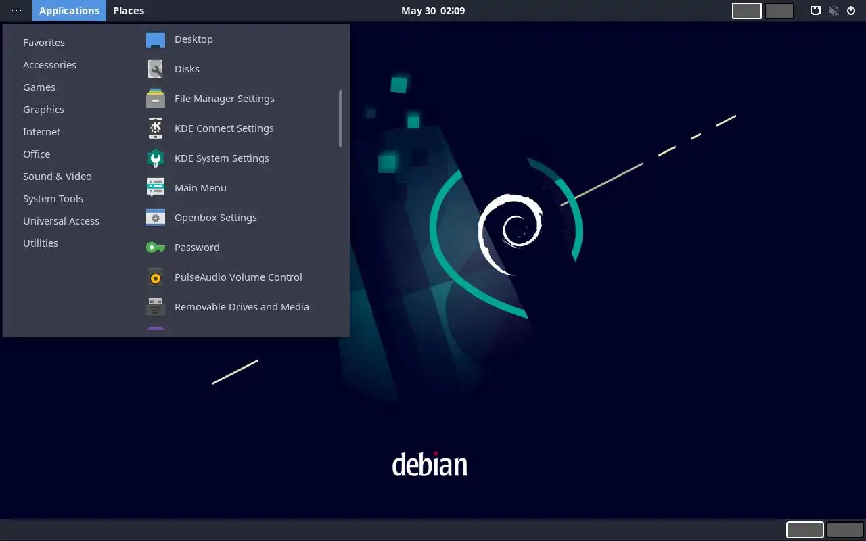Switch to first workspace in top panel
Viewport: 866px width, 541px height.
(x=747, y=11)
